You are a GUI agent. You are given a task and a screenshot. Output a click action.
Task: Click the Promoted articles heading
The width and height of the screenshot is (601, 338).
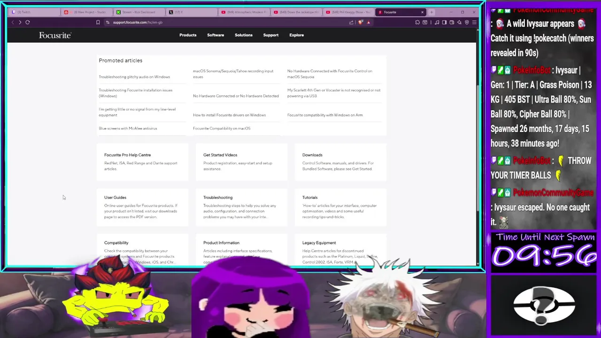pos(121,61)
